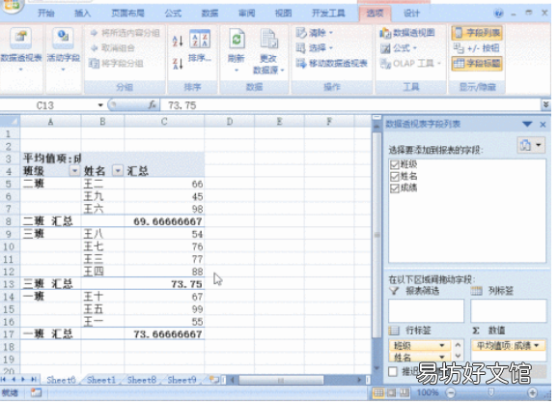558x404 pixels.
Task: Click the sort descending Z-A icon
Action: point(178,64)
